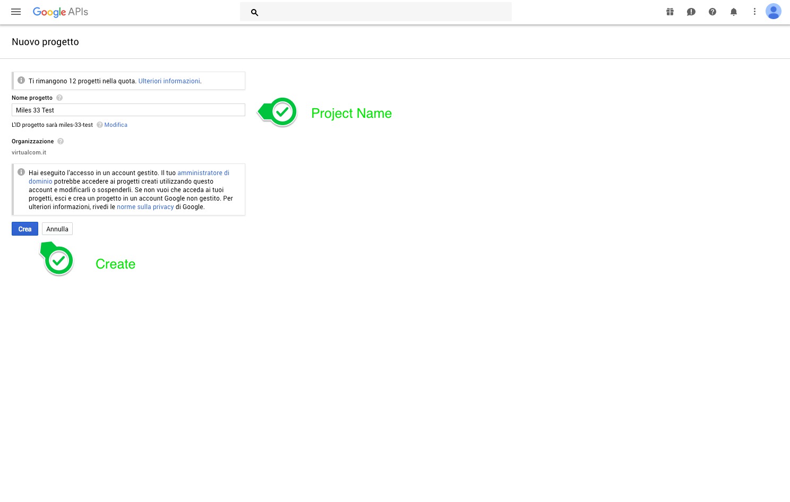
Task: Open norme sulla privacy link
Action: pyautogui.click(x=145, y=207)
